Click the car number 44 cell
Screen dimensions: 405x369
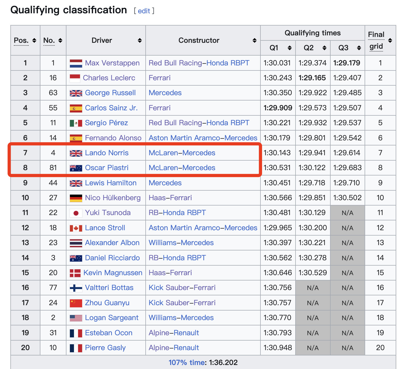(x=53, y=183)
